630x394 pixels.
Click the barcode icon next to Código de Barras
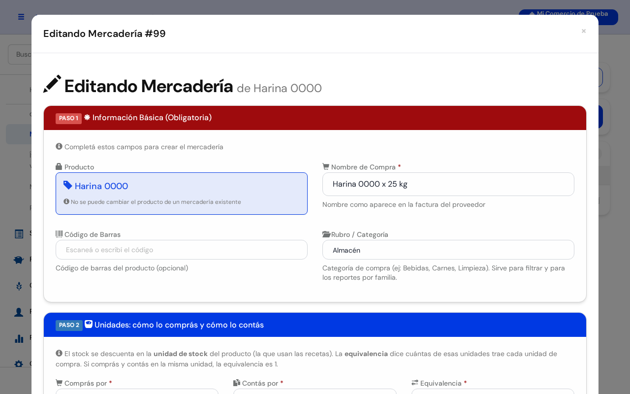(x=59, y=234)
